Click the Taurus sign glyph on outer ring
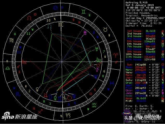165x124 pixels. pyautogui.click(x=105, y=30)
